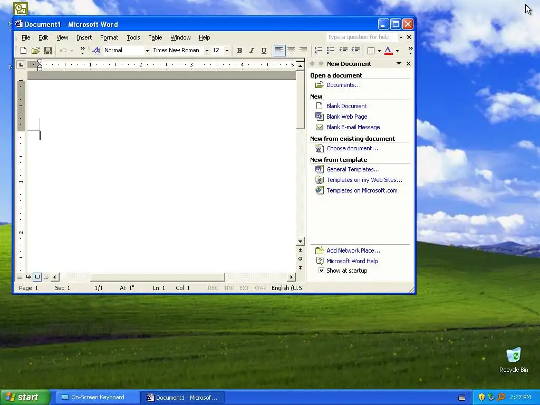Open the Tools menu

point(133,37)
